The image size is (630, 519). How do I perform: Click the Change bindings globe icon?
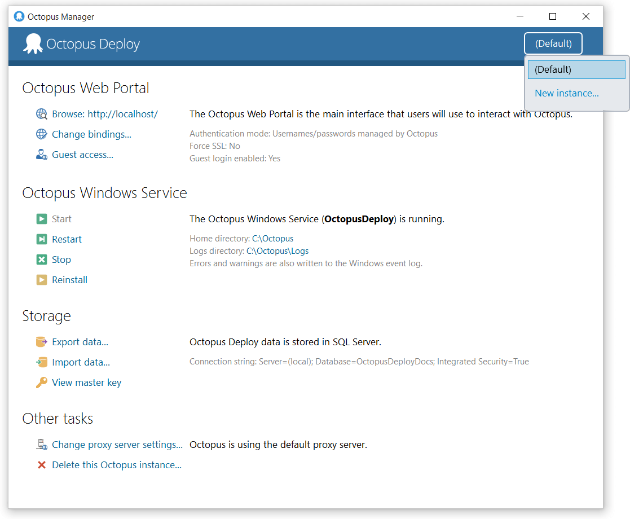pos(42,134)
